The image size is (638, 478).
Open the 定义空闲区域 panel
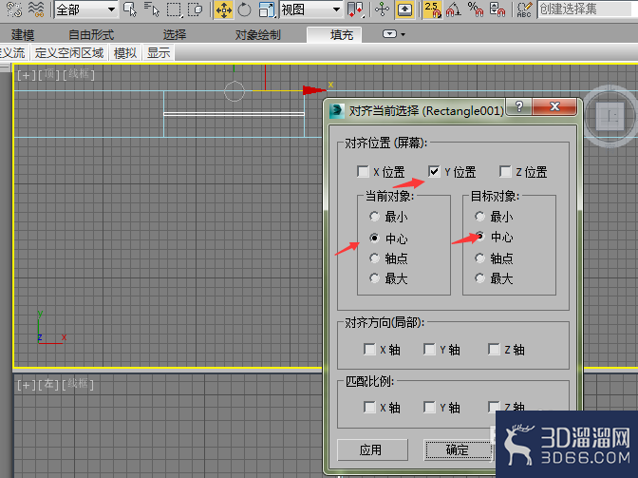pyautogui.click(x=69, y=53)
